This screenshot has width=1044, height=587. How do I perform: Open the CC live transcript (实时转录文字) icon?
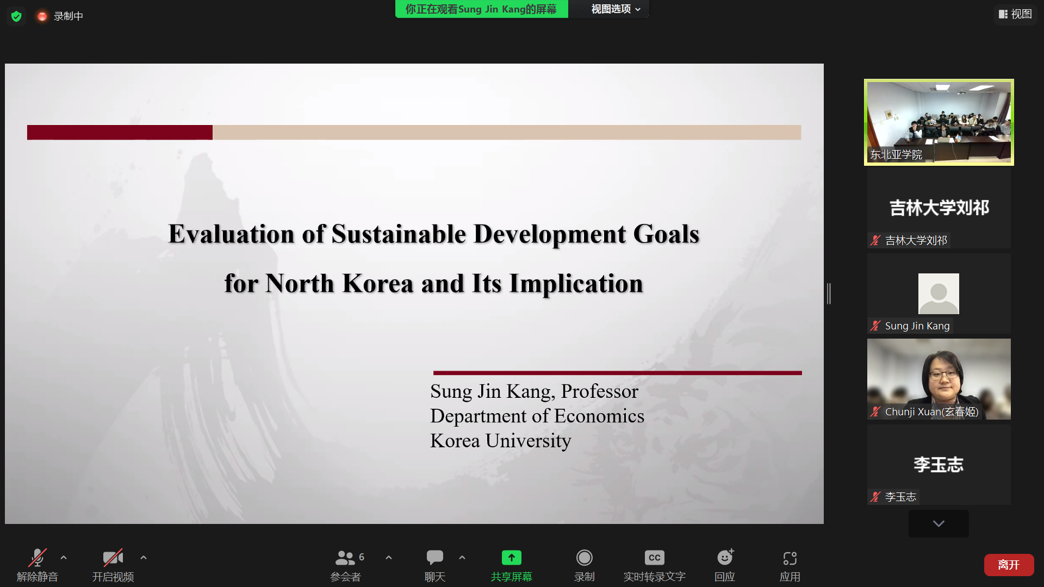[654, 558]
